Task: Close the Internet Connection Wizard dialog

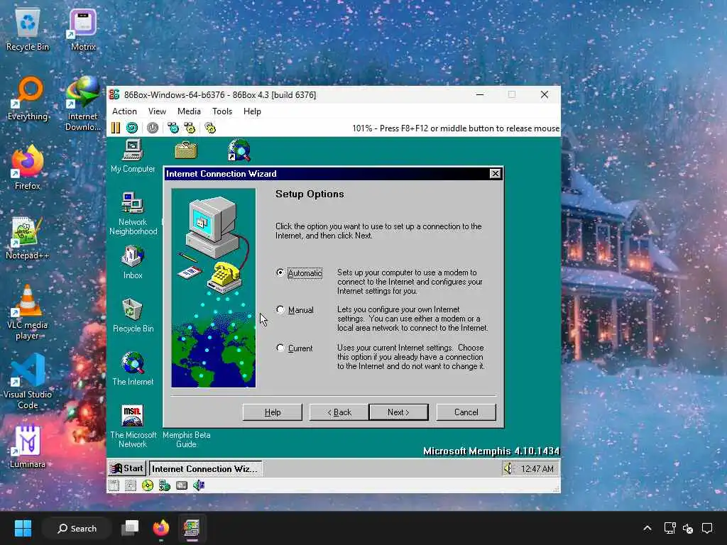Action: tap(495, 173)
